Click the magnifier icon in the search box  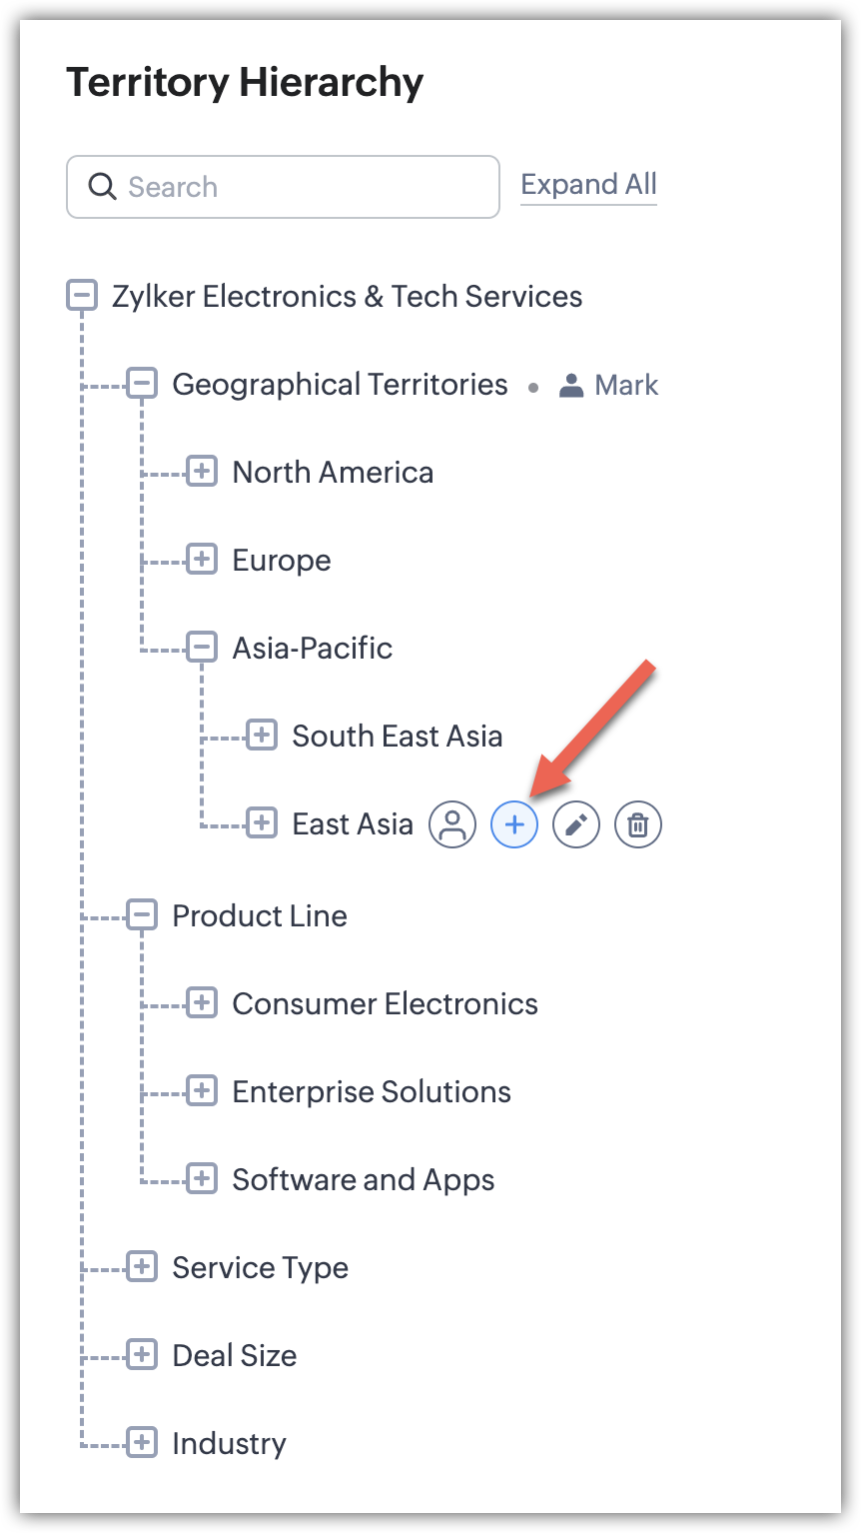click(102, 187)
